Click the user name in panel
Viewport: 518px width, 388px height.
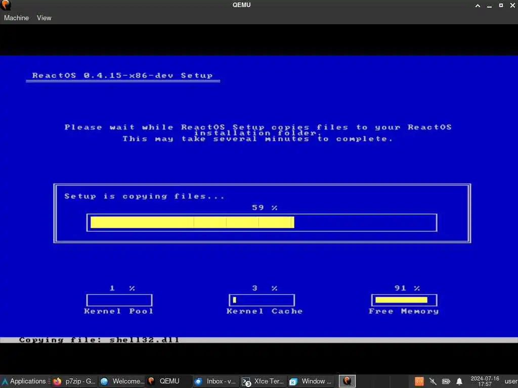[511, 381]
